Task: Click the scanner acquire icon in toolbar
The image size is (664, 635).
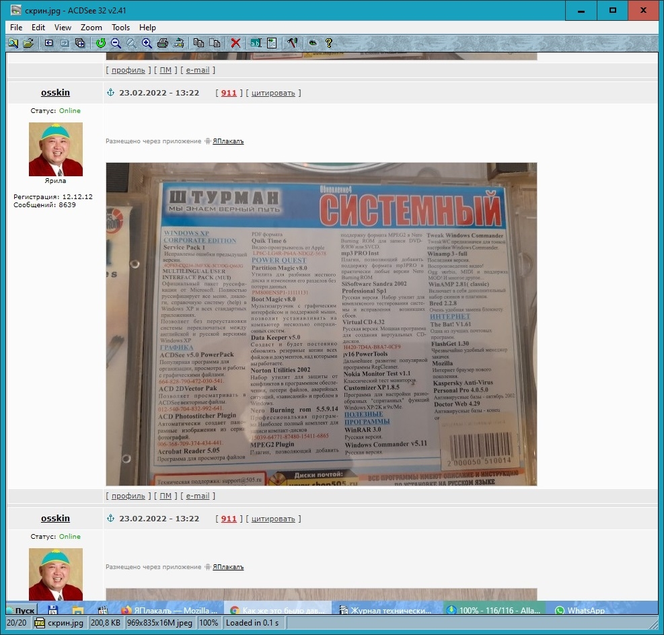Action: (x=179, y=43)
